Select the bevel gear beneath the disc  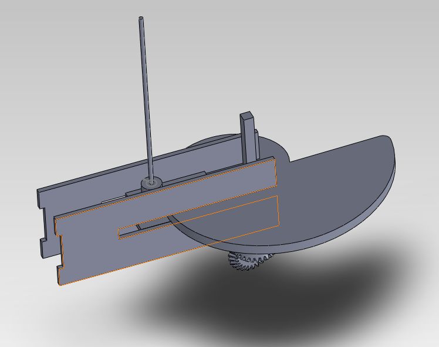246,260
